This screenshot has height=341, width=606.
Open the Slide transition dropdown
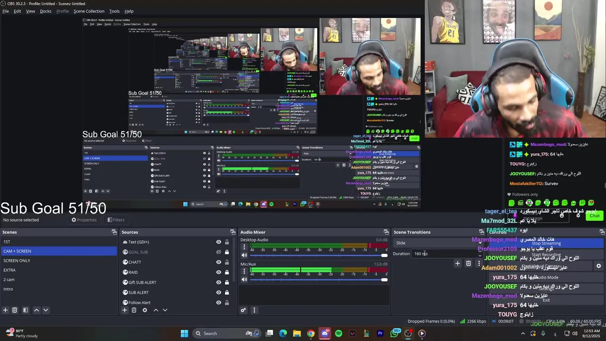pos(438,243)
